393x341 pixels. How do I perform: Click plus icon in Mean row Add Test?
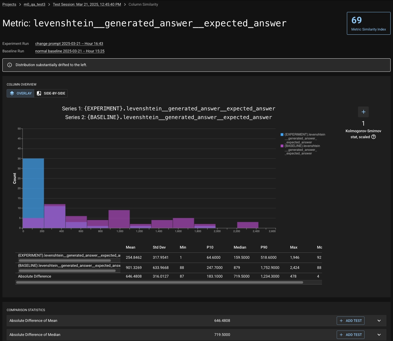point(341,321)
